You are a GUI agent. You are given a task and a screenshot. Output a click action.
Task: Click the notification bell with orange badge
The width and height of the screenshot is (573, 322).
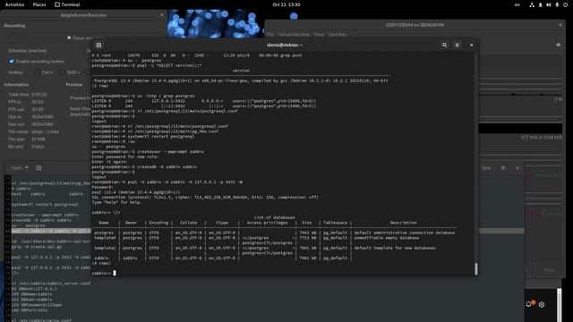point(529,304)
